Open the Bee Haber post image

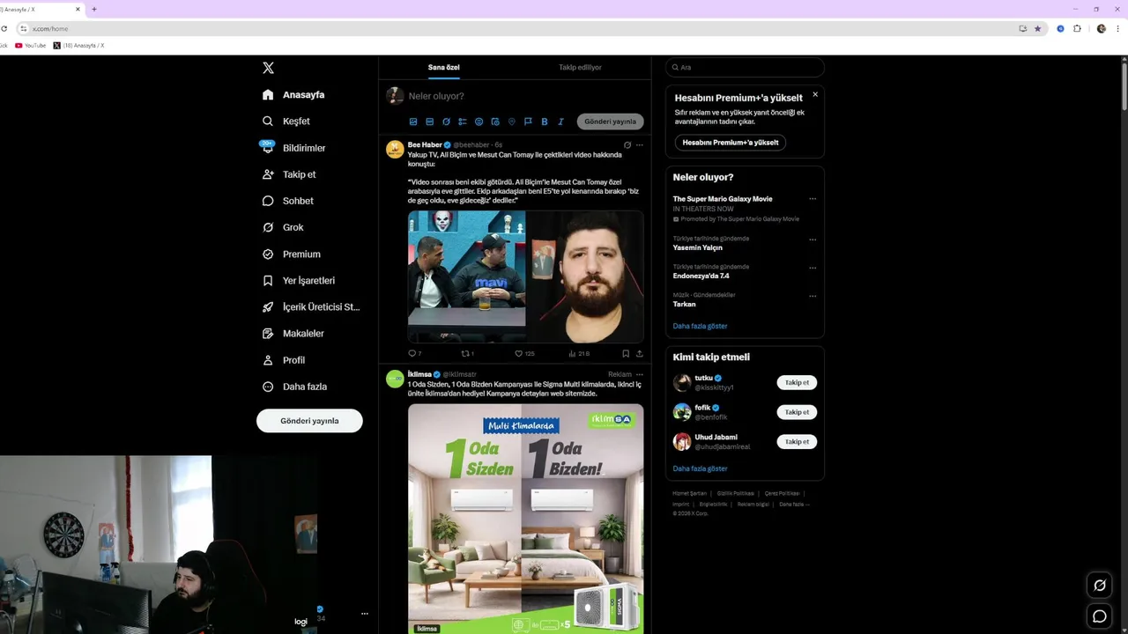pyautogui.click(x=525, y=276)
